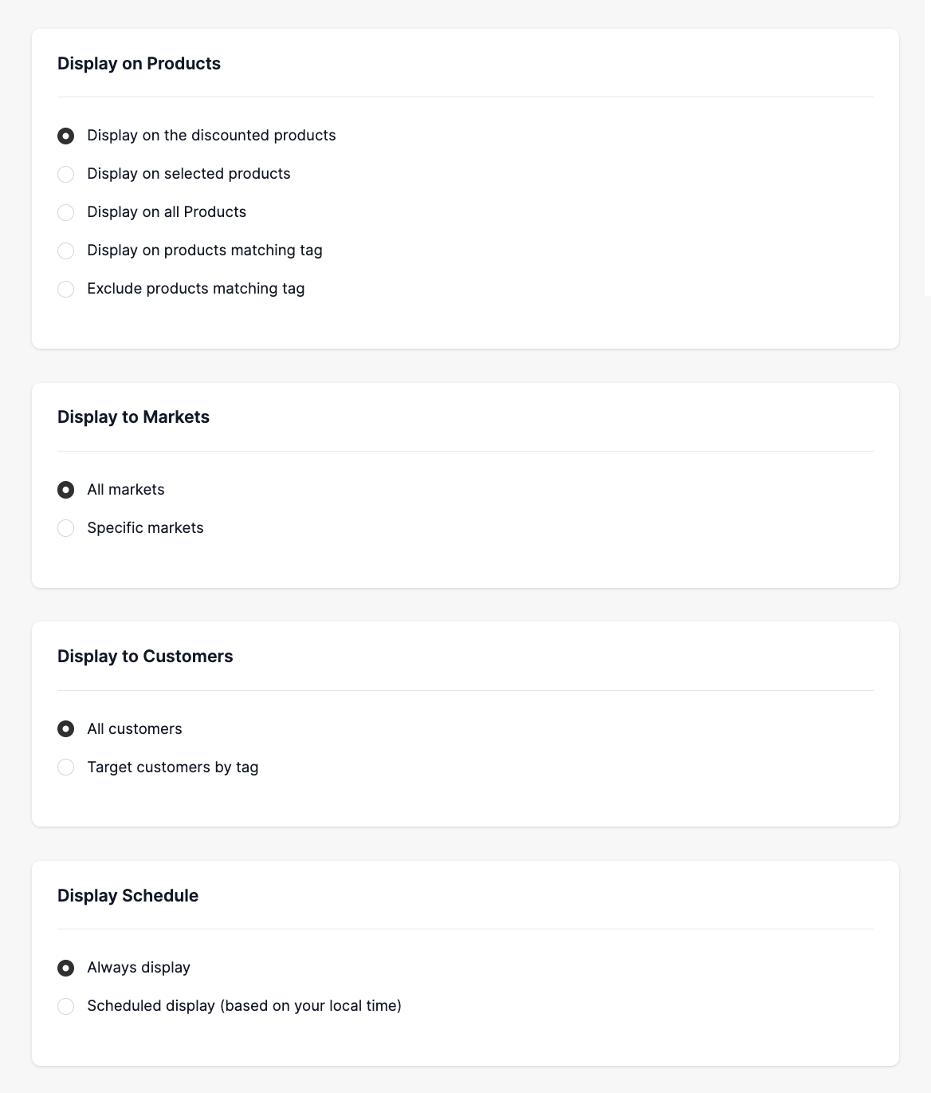931x1093 pixels.
Task: Click the 'Target customers by tag' label text
Action: 172,767
